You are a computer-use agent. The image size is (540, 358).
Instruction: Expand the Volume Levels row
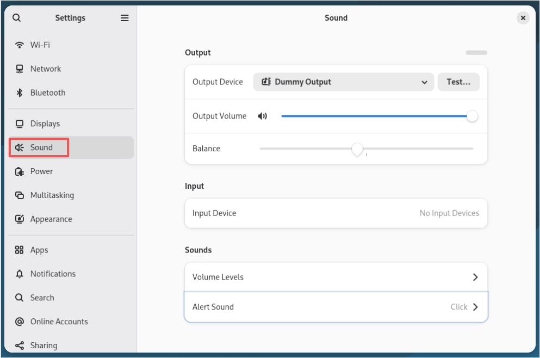(x=336, y=277)
